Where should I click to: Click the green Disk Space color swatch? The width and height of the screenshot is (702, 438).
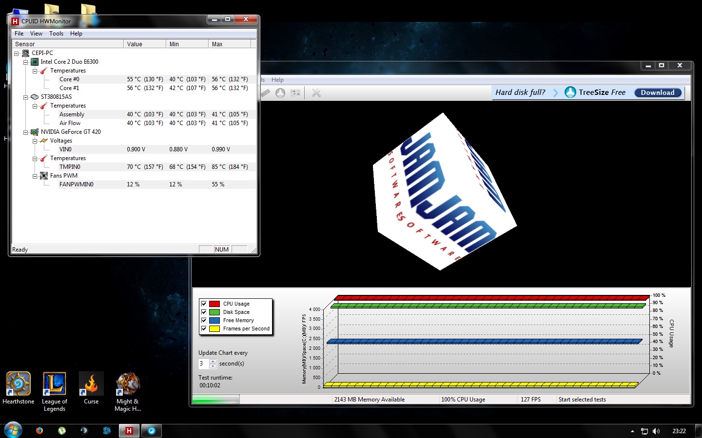[x=214, y=312]
